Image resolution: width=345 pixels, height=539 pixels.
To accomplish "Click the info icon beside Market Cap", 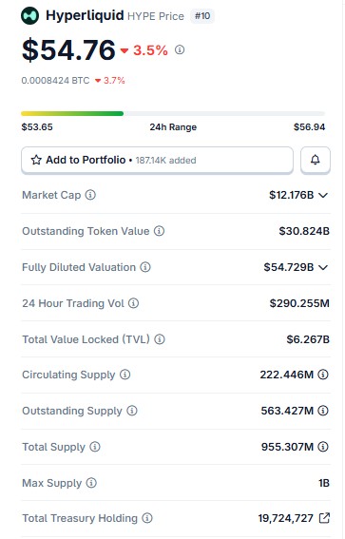I will pos(90,195).
